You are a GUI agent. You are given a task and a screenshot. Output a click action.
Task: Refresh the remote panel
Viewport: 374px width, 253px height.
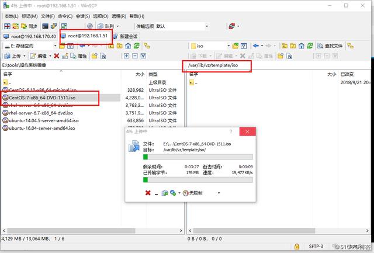pyautogui.click(x=310, y=46)
